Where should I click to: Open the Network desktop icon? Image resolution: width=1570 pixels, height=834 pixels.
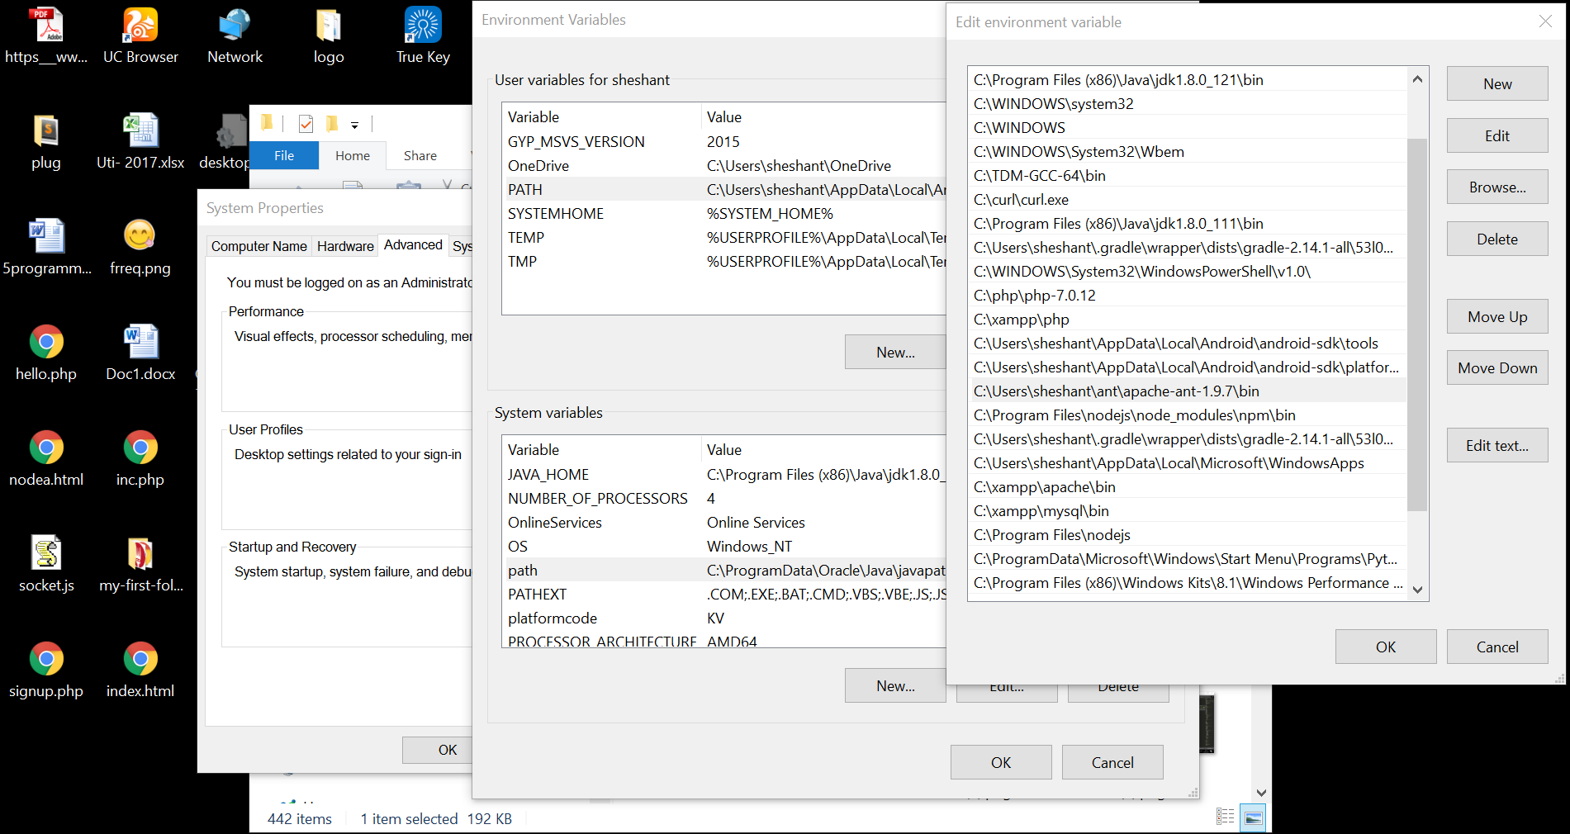coord(235,36)
